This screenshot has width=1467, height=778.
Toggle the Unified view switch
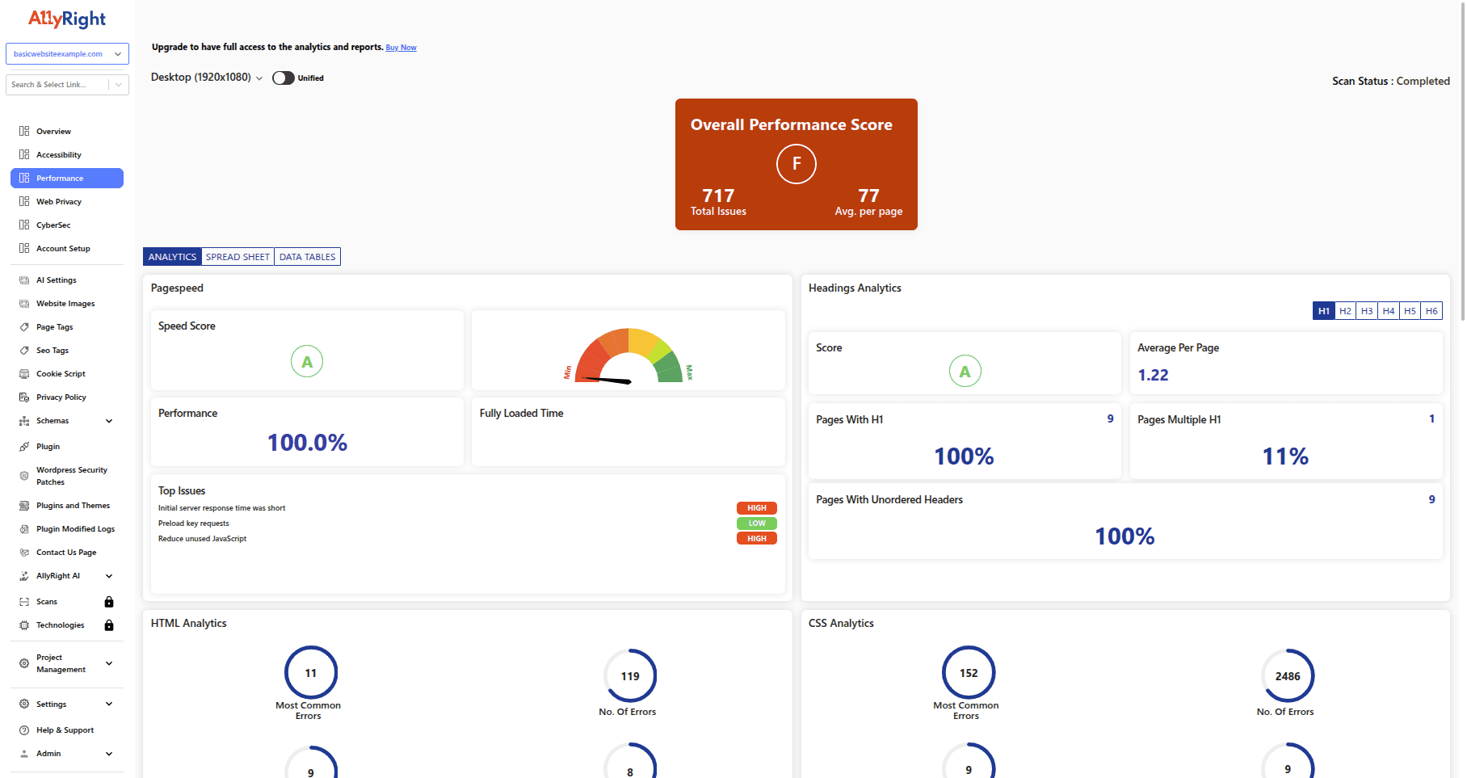[283, 78]
